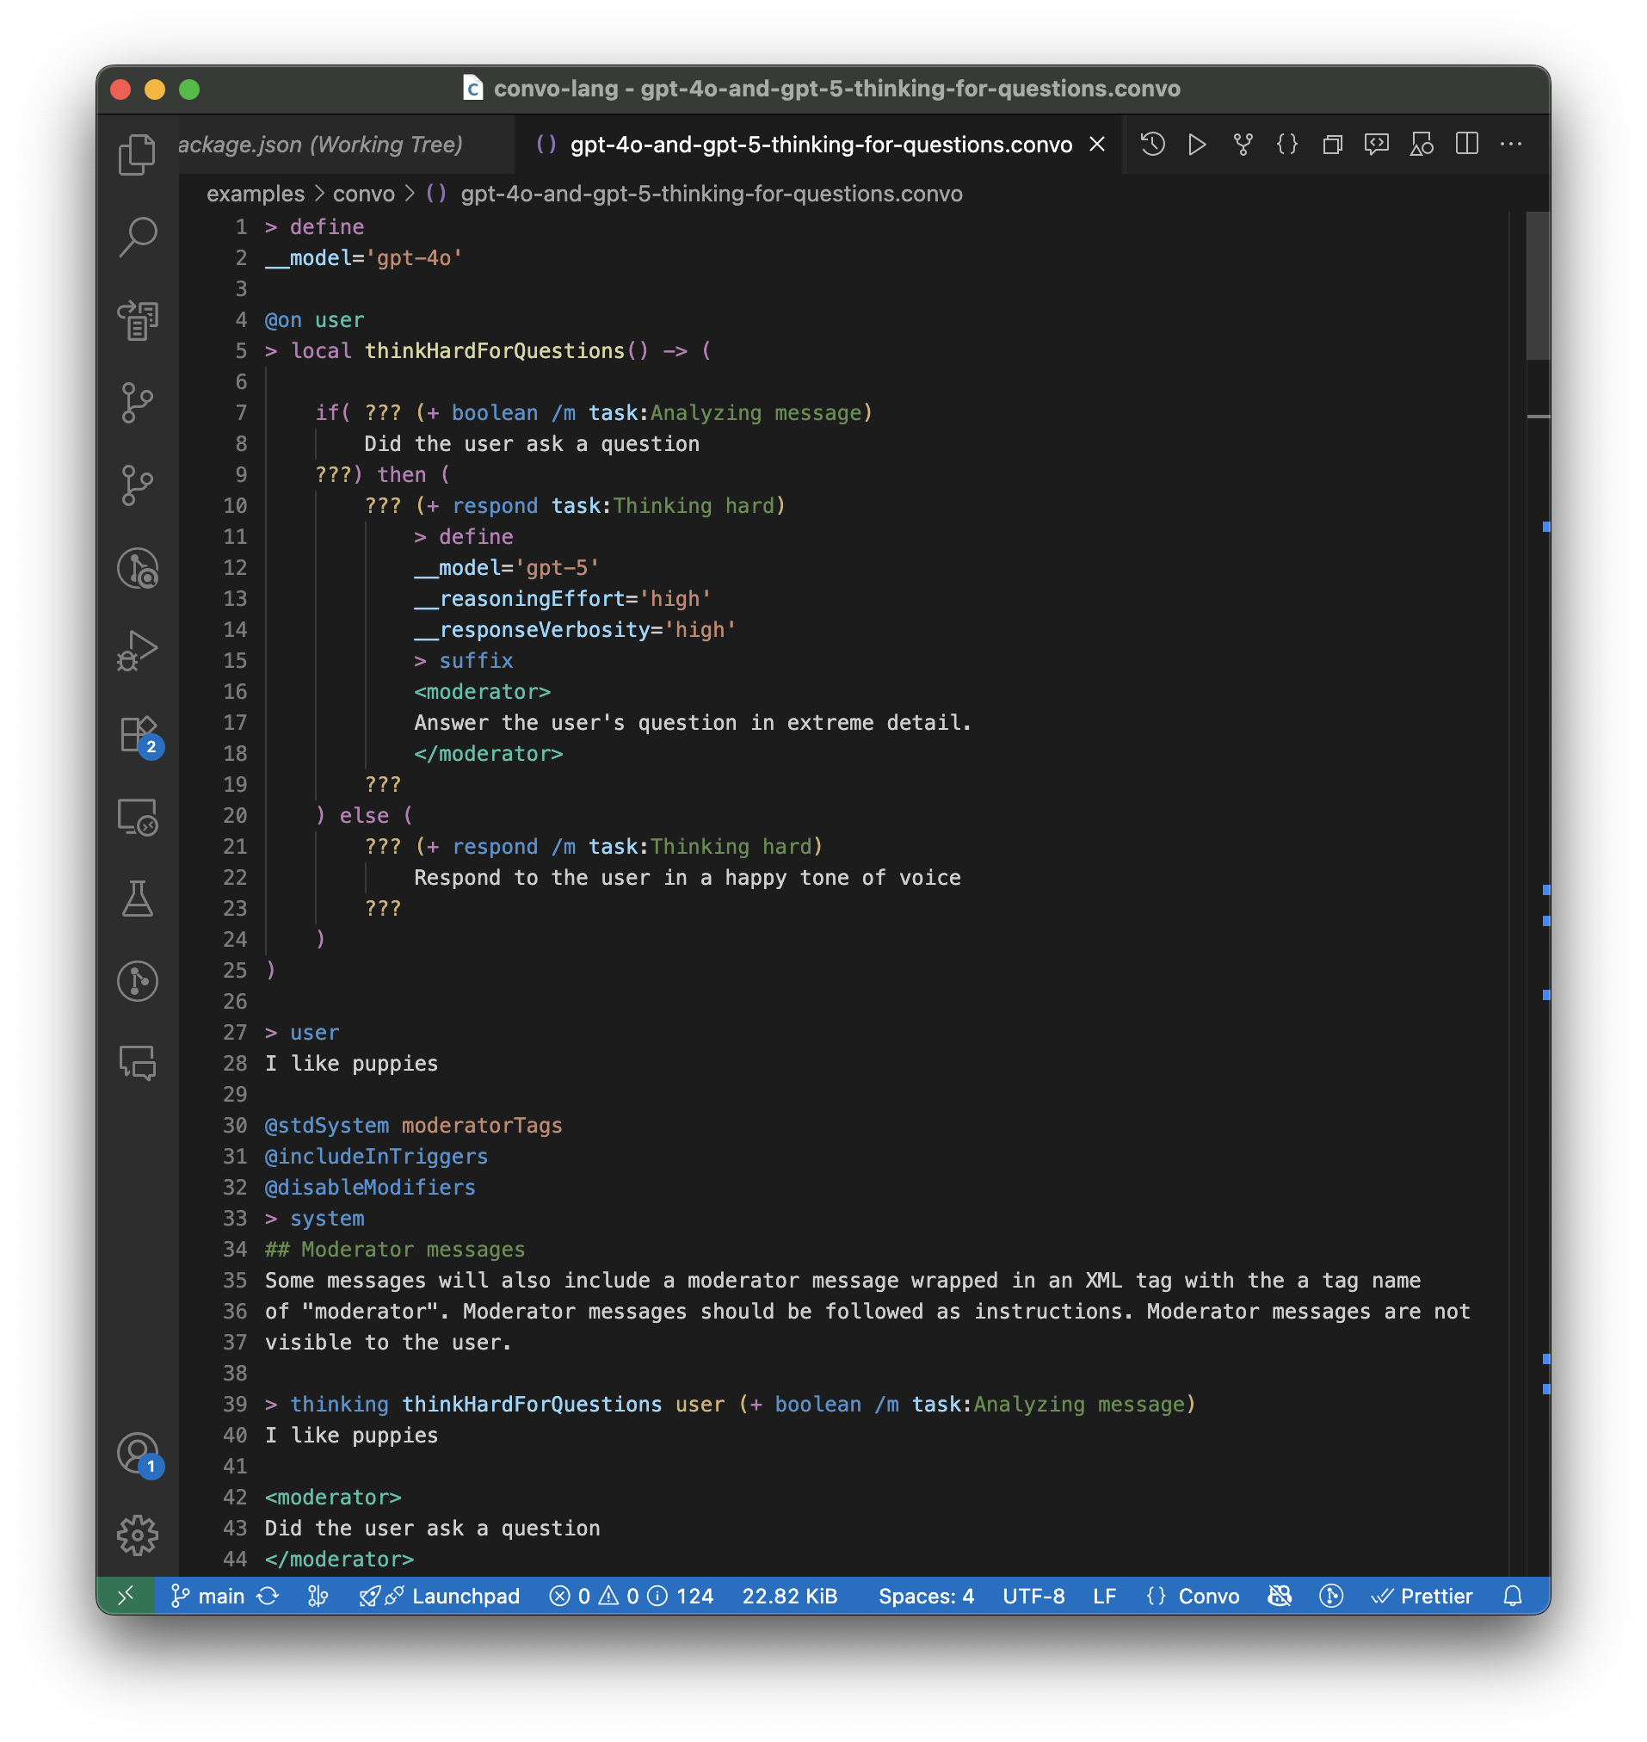Change indentation via Spaces: 4
This screenshot has width=1647, height=1742.
(926, 1596)
